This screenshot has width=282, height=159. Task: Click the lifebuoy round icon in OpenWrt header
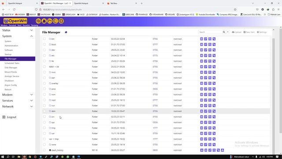[x=61, y=21]
